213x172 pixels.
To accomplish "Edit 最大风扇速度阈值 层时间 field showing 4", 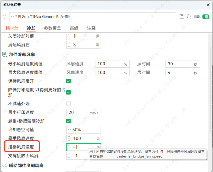I will pyautogui.click(x=182, y=73).
